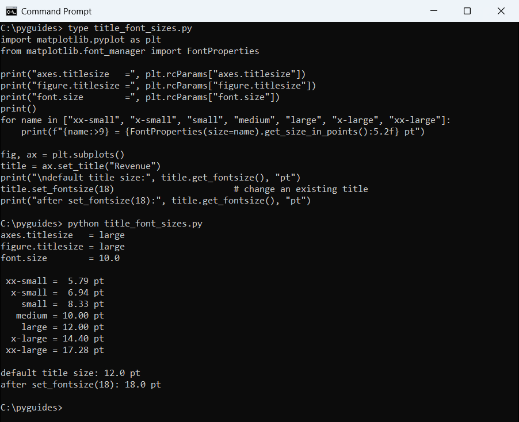Maximize the Command Prompt window
This screenshot has width=519, height=422.
(x=467, y=11)
